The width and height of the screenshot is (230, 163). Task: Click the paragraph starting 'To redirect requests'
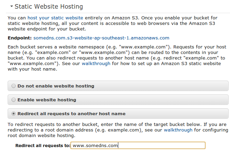point(118,130)
